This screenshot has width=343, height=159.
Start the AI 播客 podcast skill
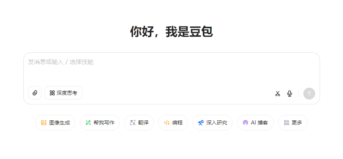pyautogui.click(x=259, y=123)
